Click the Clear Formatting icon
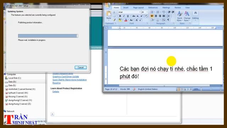 (146, 16)
